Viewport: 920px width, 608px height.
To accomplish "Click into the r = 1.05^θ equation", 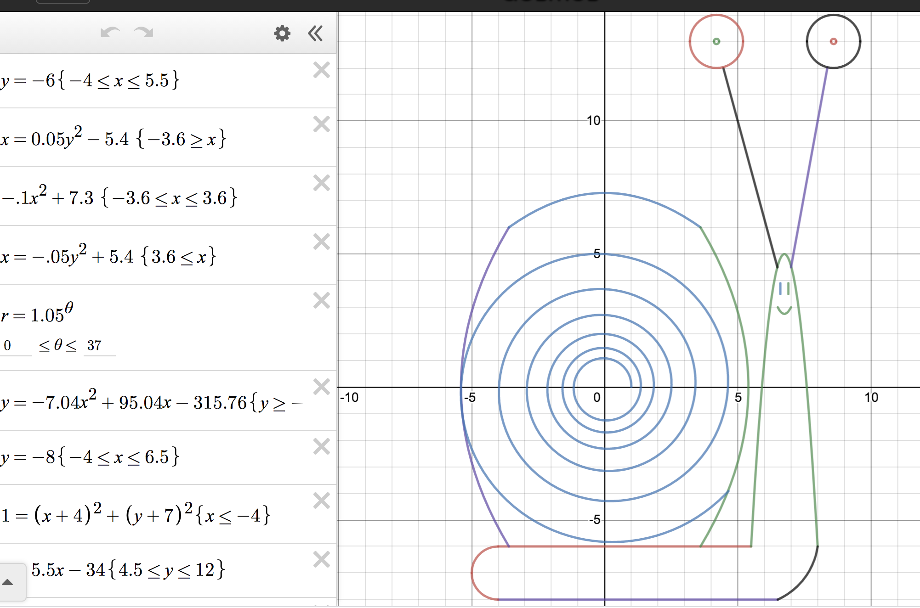I will (38, 315).
